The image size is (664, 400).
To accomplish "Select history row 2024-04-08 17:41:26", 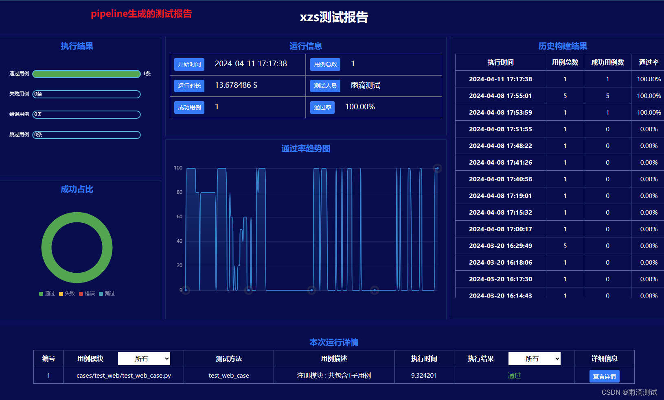I will click(x=560, y=163).
